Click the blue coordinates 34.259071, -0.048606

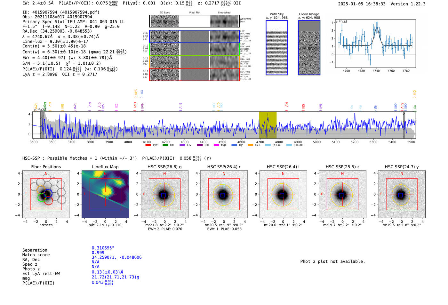(x=117, y=257)
